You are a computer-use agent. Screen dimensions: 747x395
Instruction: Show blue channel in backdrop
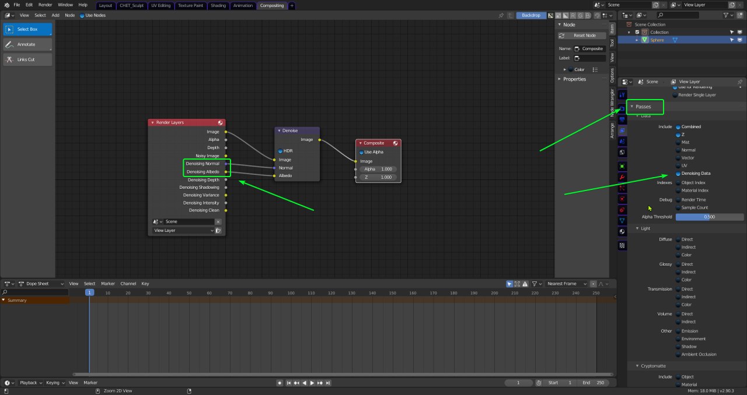tap(587, 15)
